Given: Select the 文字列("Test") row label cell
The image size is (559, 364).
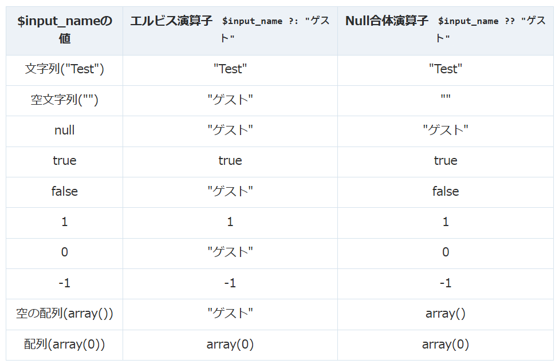Looking at the screenshot, I should 64,69.
